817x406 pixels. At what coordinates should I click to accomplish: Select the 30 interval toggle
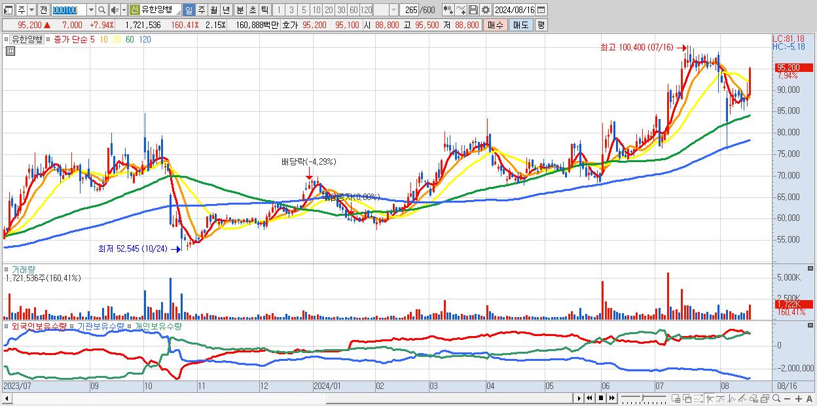click(x=341, y=10)
